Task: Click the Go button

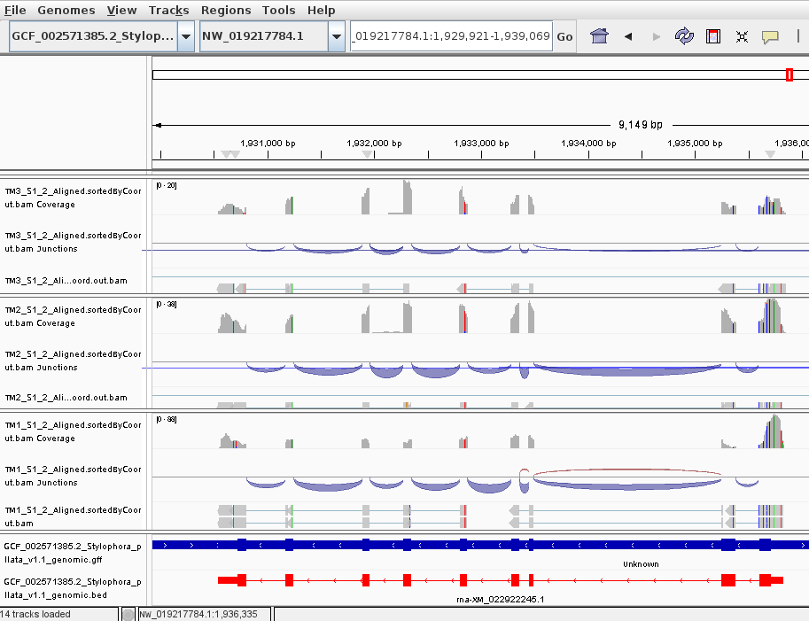Action: coord(564,36)
